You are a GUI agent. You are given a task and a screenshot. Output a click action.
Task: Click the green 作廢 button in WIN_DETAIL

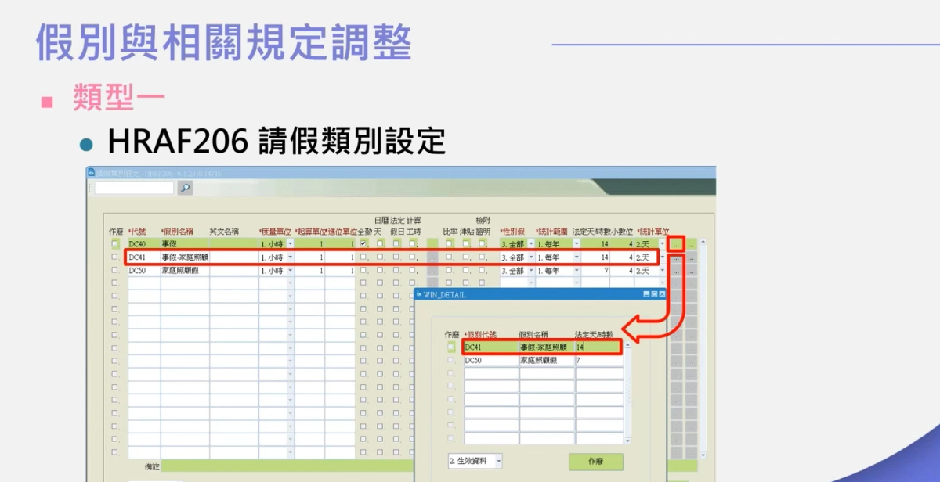(596, 462)
